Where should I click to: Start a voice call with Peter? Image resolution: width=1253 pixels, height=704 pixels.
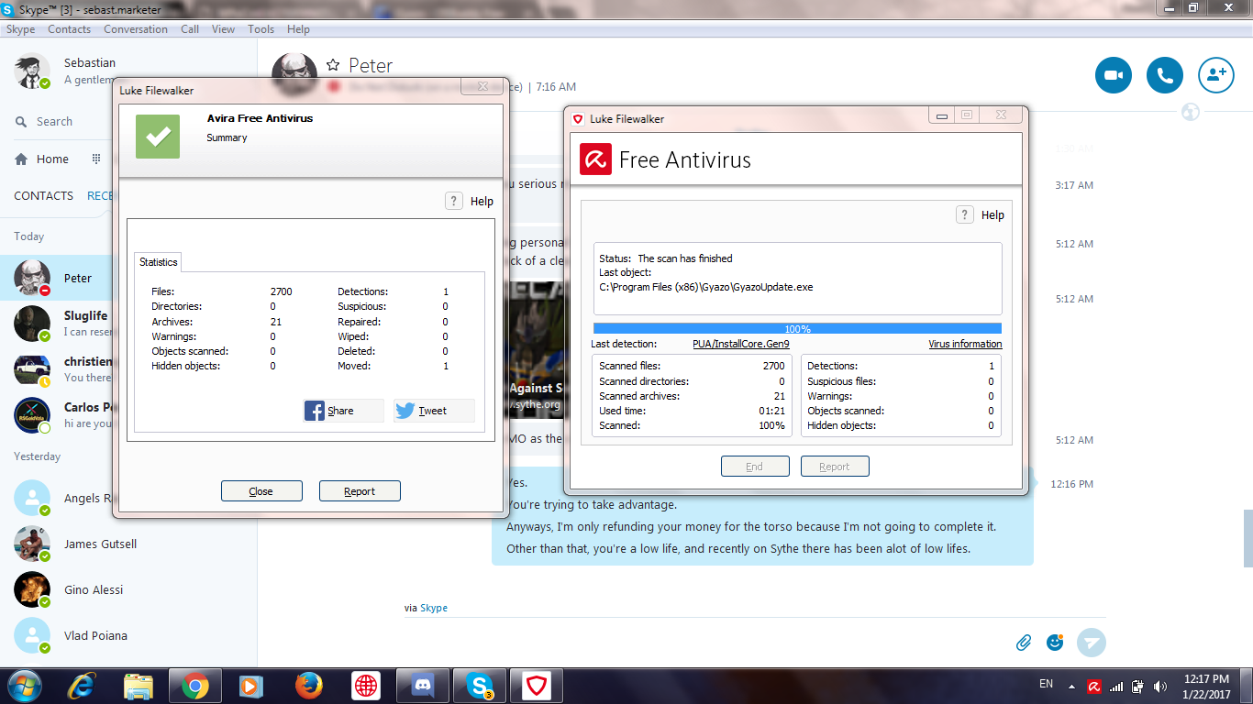coord(1165,75)
